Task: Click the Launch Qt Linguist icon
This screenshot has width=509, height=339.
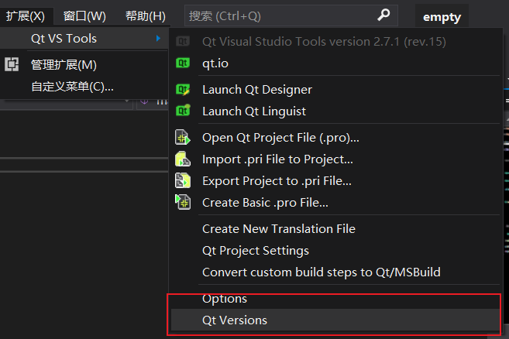Action: [183, 111]
